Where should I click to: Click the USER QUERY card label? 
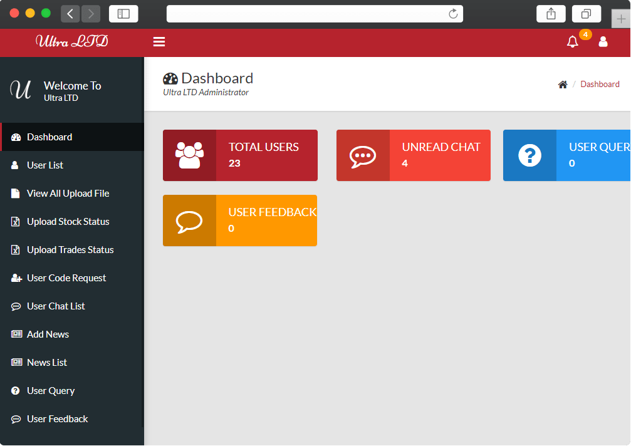pos(600,147)
